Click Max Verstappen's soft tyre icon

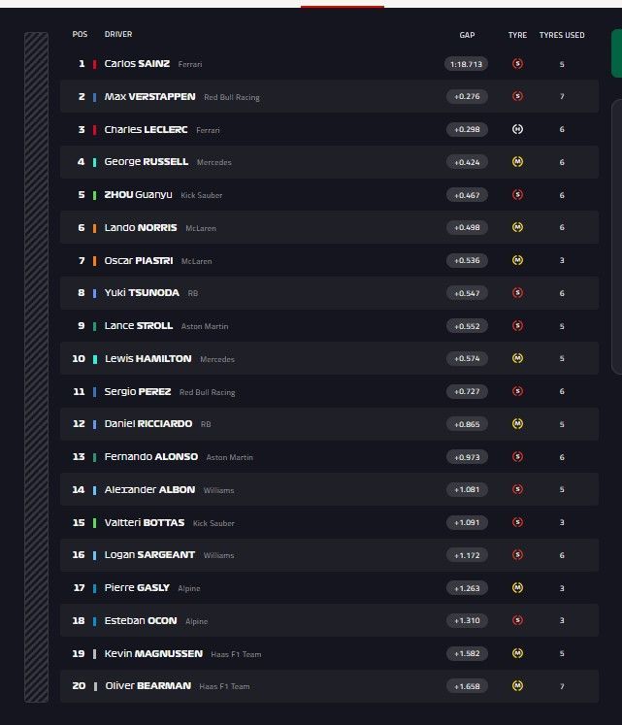point(517,97)
